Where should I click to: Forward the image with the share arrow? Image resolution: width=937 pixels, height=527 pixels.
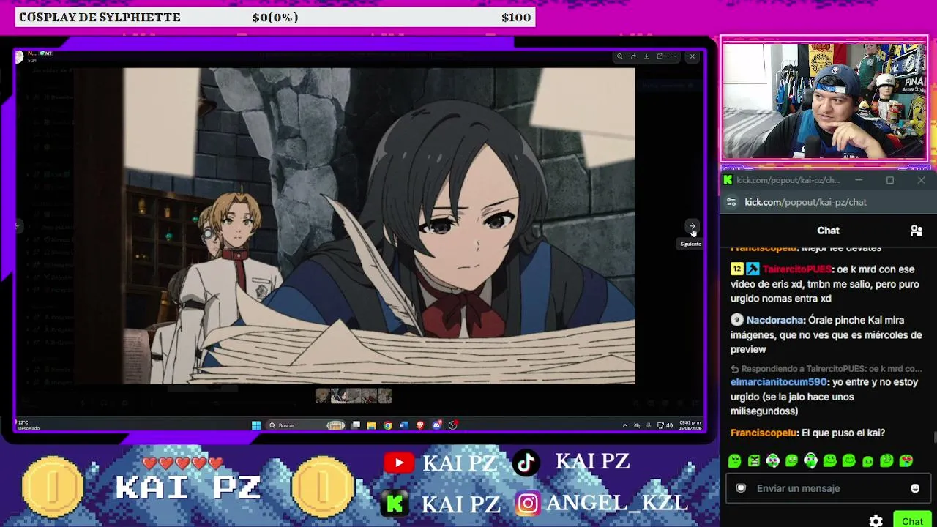coord(633,56)
